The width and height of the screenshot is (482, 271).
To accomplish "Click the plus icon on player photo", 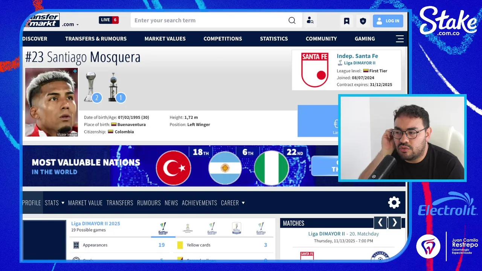I will pos(75,71).
